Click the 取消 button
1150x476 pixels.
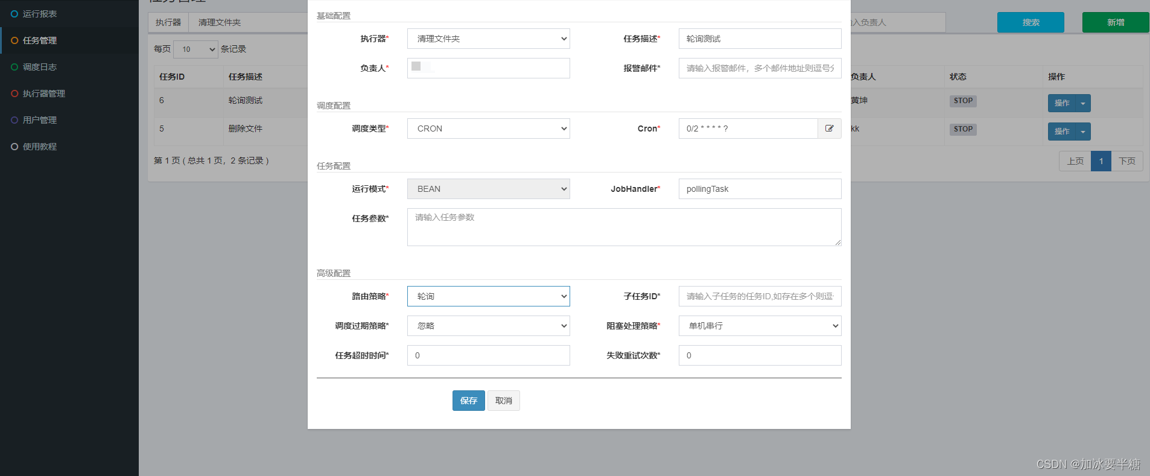coord(504,401)
